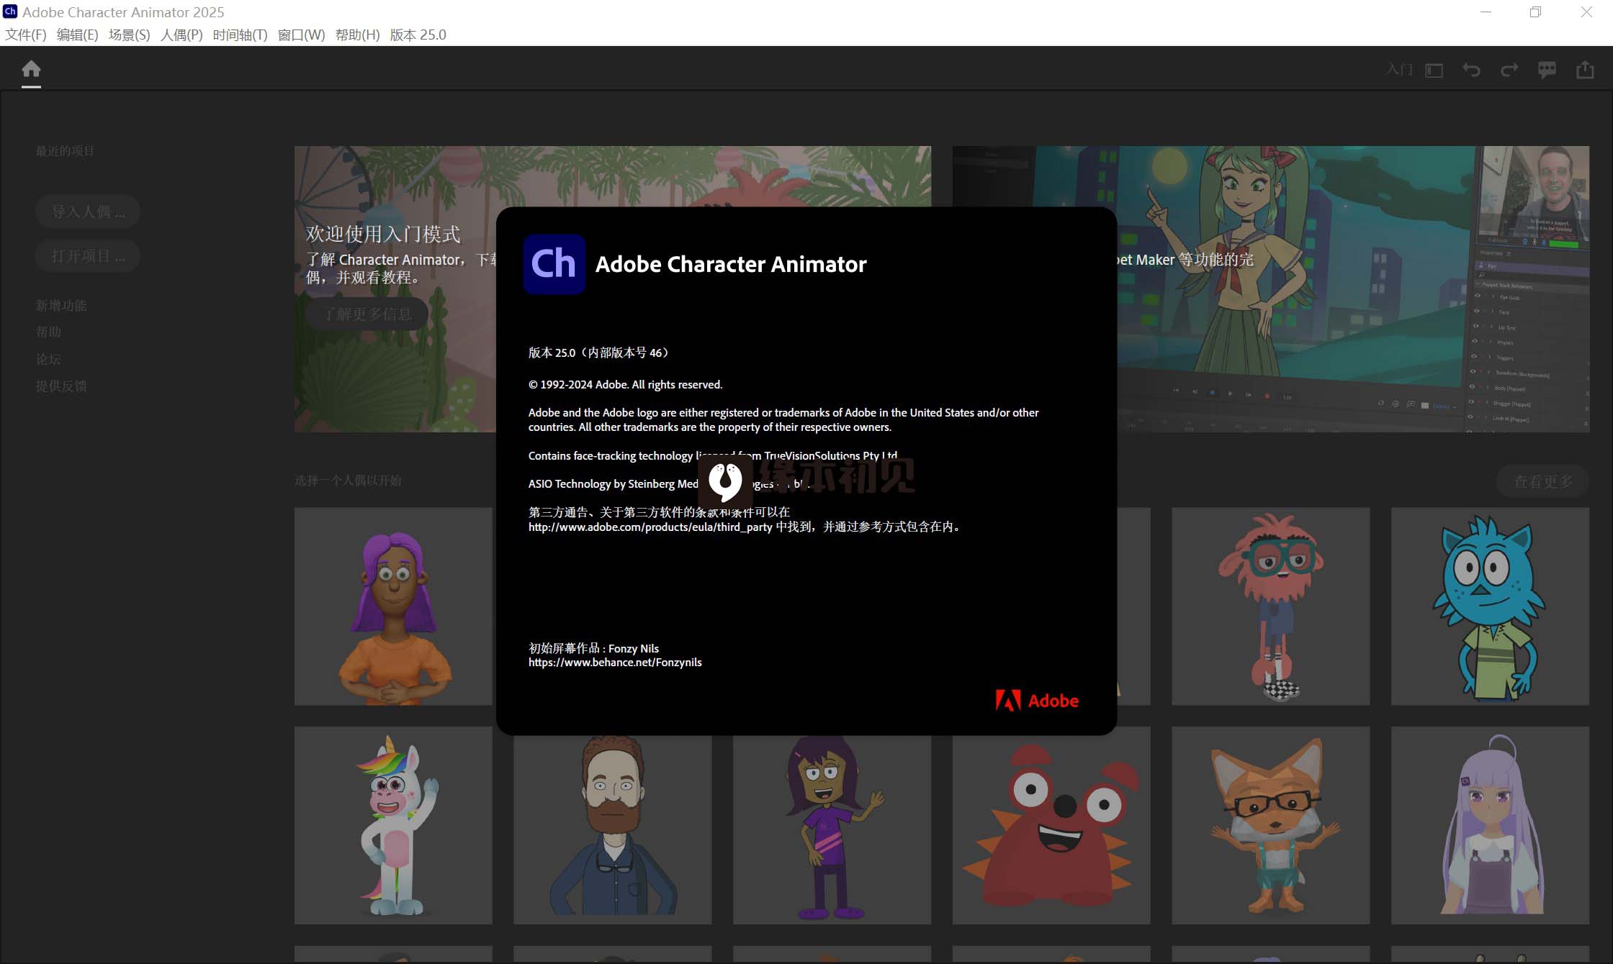This screenshot has width=1613, height=964.
Task: Open the 窗口(W) menu
Action: (300, 35)
